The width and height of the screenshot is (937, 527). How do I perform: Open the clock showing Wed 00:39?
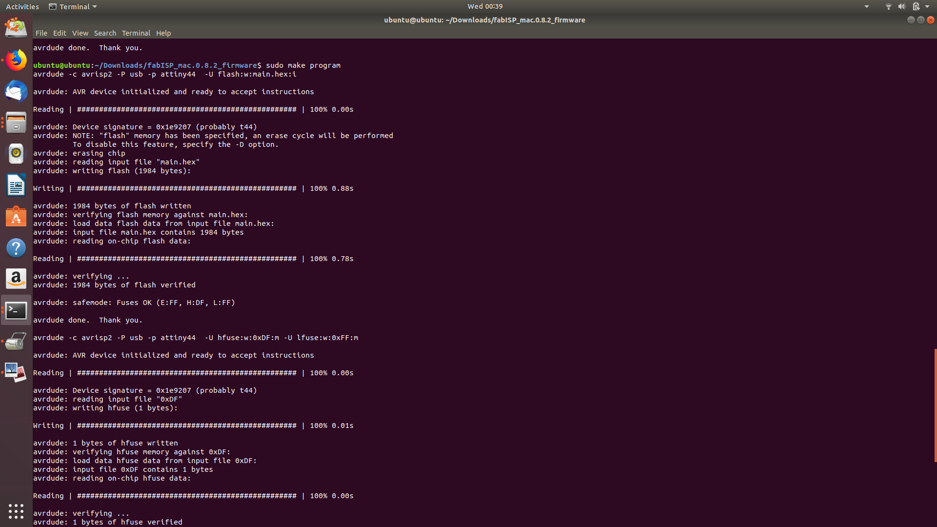click(485, 6)
